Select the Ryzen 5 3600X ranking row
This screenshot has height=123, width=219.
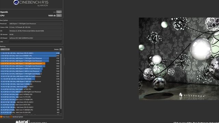click(x=30, y=69)
